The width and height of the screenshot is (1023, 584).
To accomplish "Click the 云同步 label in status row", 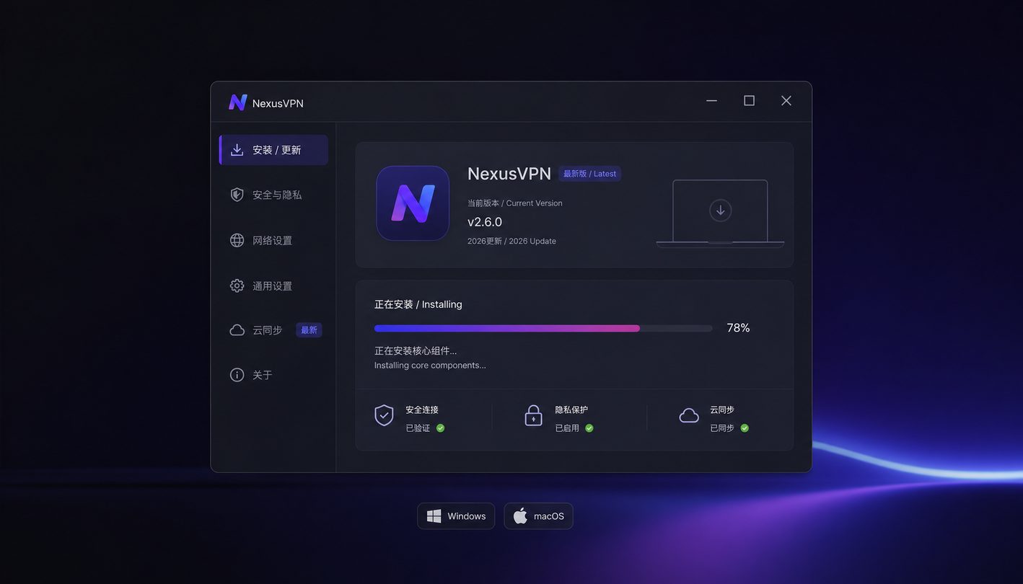I will (722, 410).
